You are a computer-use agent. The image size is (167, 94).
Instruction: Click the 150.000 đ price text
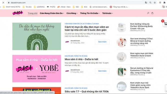[x=141, y=75]
